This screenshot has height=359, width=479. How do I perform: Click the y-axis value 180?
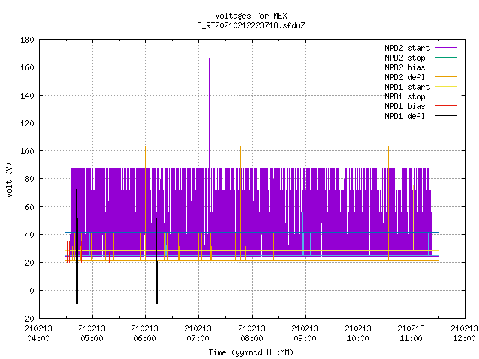[x=27, y=40]
